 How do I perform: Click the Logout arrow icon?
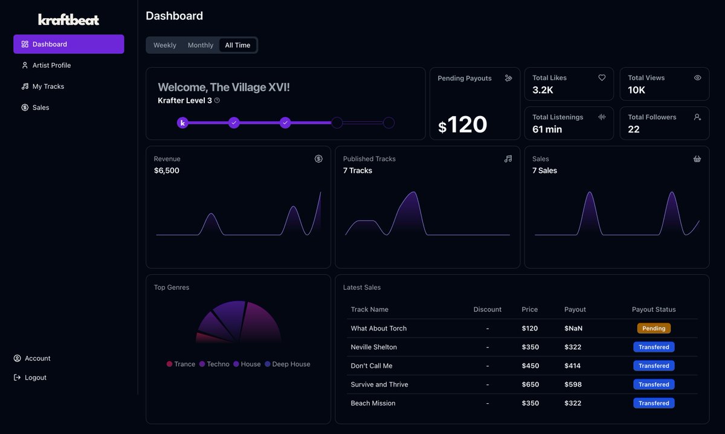[17, 378]
